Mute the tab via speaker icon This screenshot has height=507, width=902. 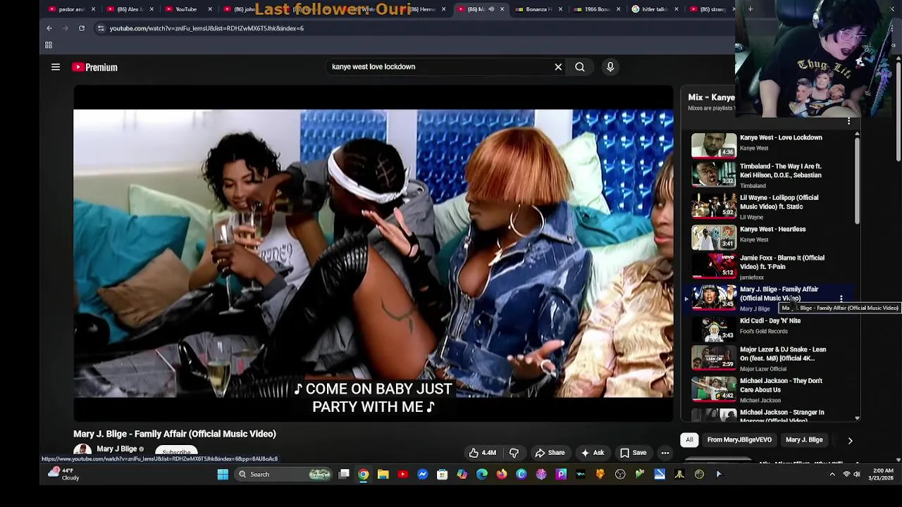click(x=491, y=9)
